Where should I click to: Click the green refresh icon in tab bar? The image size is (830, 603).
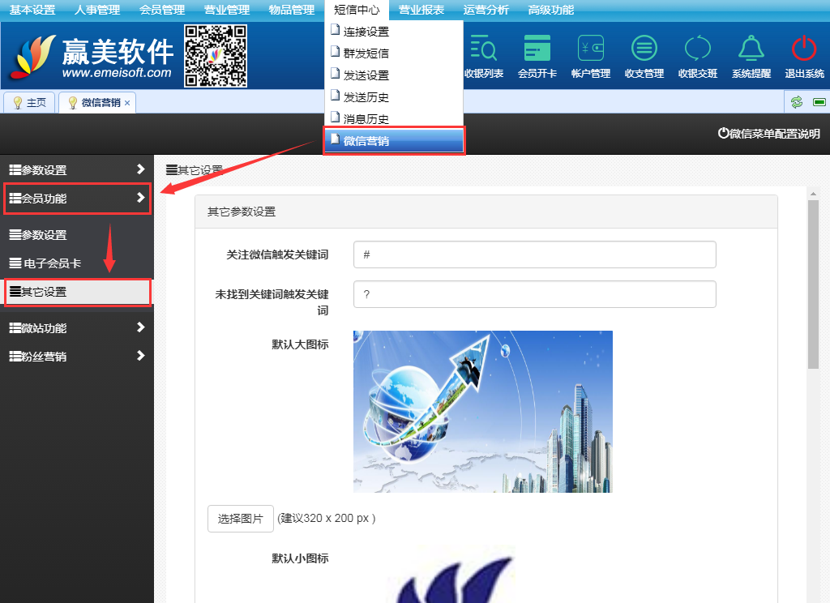(797, 102)
